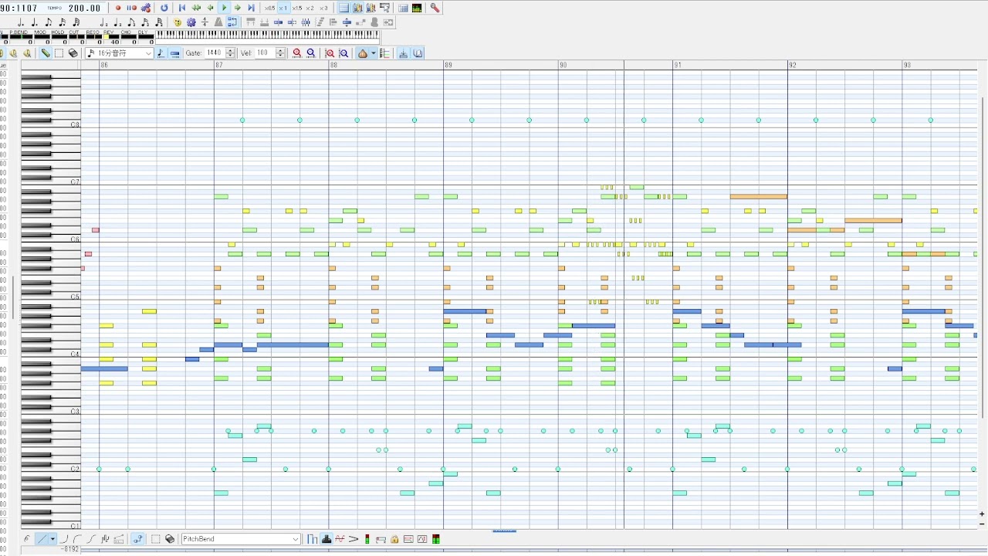Click the loop/return circular arrow icon
The image size is (988, 556).
coord(164,8)
